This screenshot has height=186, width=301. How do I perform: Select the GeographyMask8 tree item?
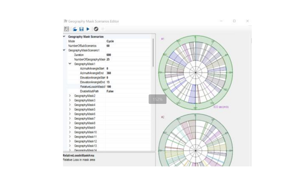pos(84,123)
